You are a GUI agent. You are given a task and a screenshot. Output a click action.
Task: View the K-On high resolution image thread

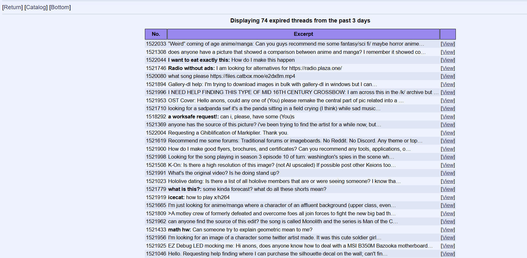[x=448, y=165]
